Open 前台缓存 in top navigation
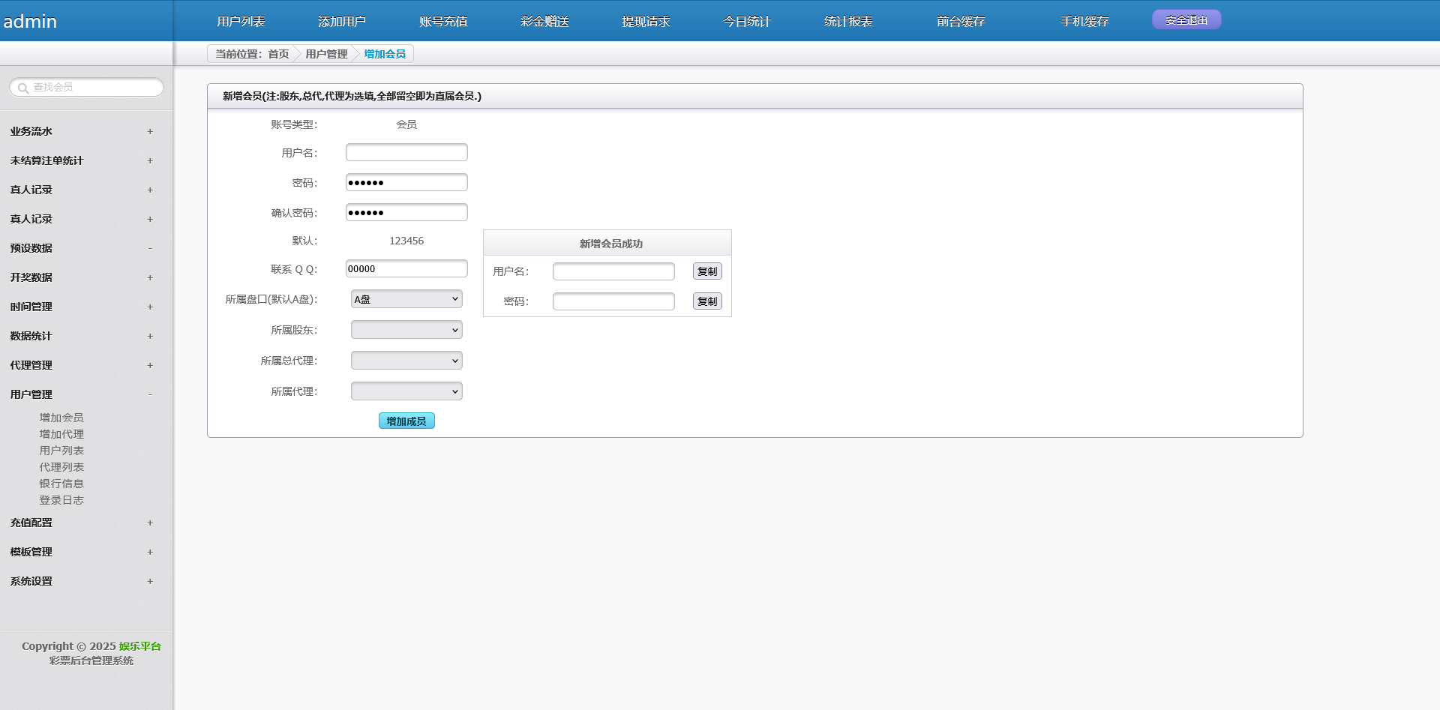This screenshot has width=1440, height=710. click(961, 22)
